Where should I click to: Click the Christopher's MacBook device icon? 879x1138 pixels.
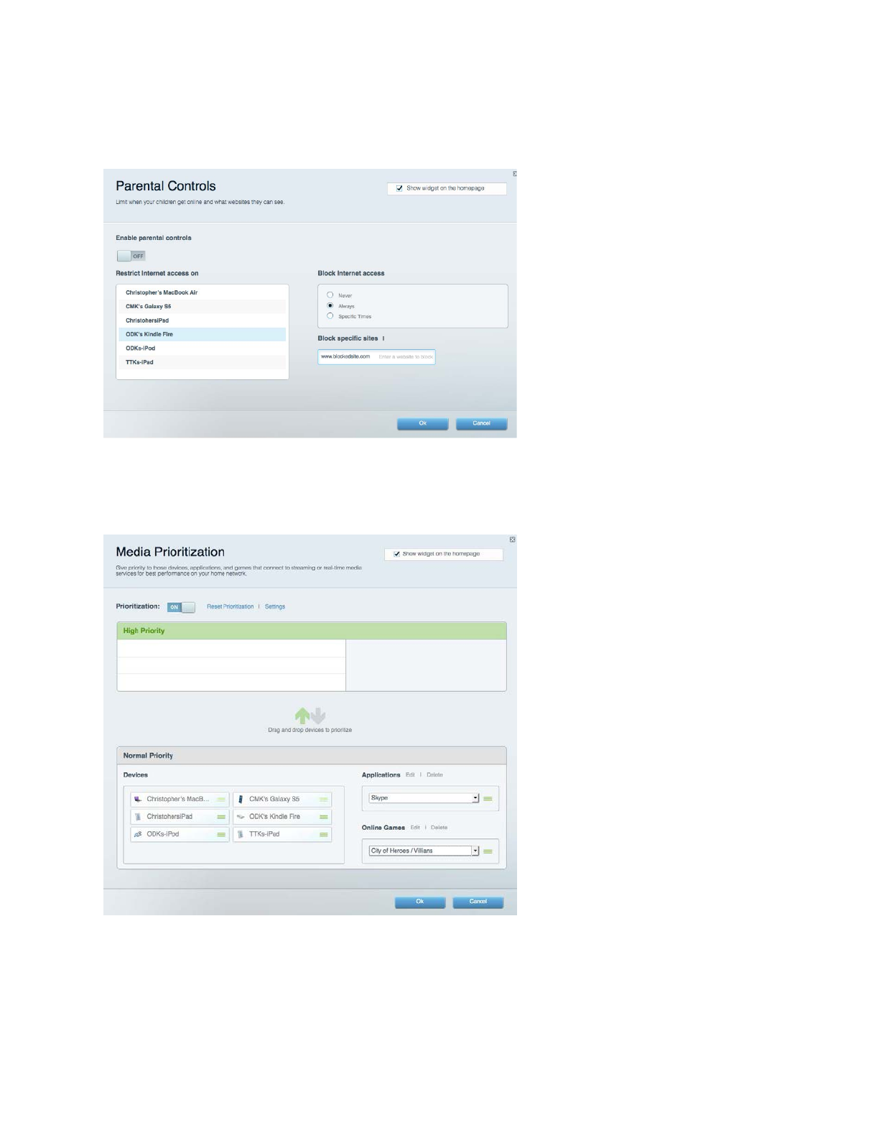[138, 799]
